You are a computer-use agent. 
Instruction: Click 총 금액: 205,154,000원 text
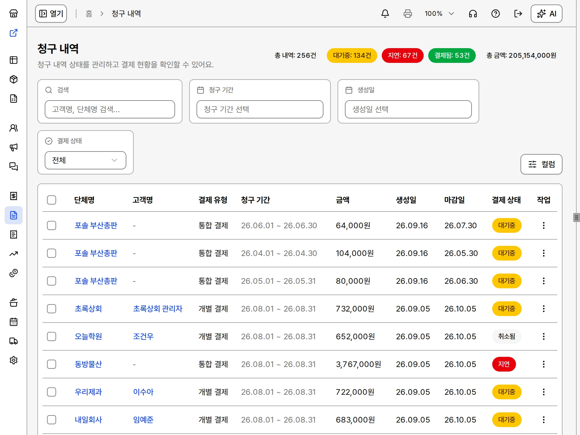click(x=521, y=56)
